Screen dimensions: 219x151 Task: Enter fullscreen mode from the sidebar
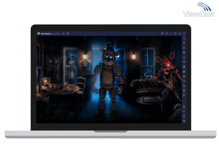[184, 38]
